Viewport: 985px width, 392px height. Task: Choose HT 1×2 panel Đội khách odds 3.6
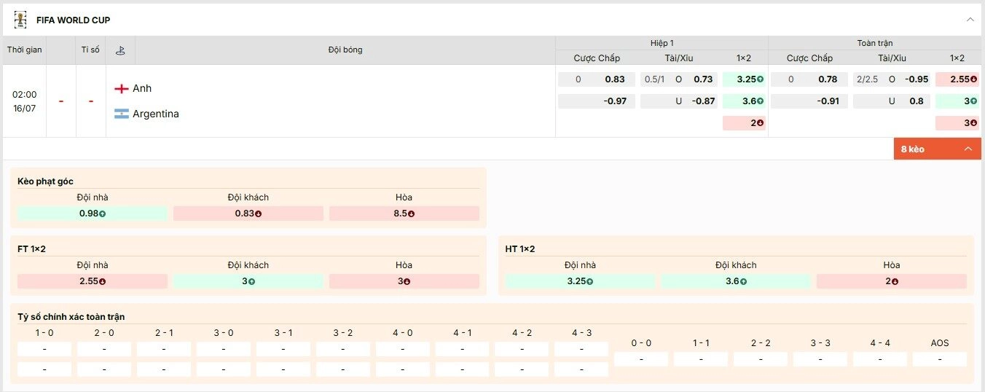tap(736, 281)
